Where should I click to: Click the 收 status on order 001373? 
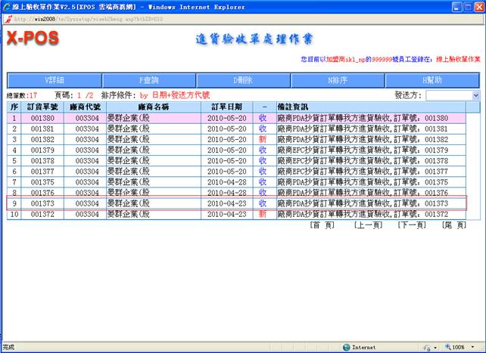[x=263, y=203]
